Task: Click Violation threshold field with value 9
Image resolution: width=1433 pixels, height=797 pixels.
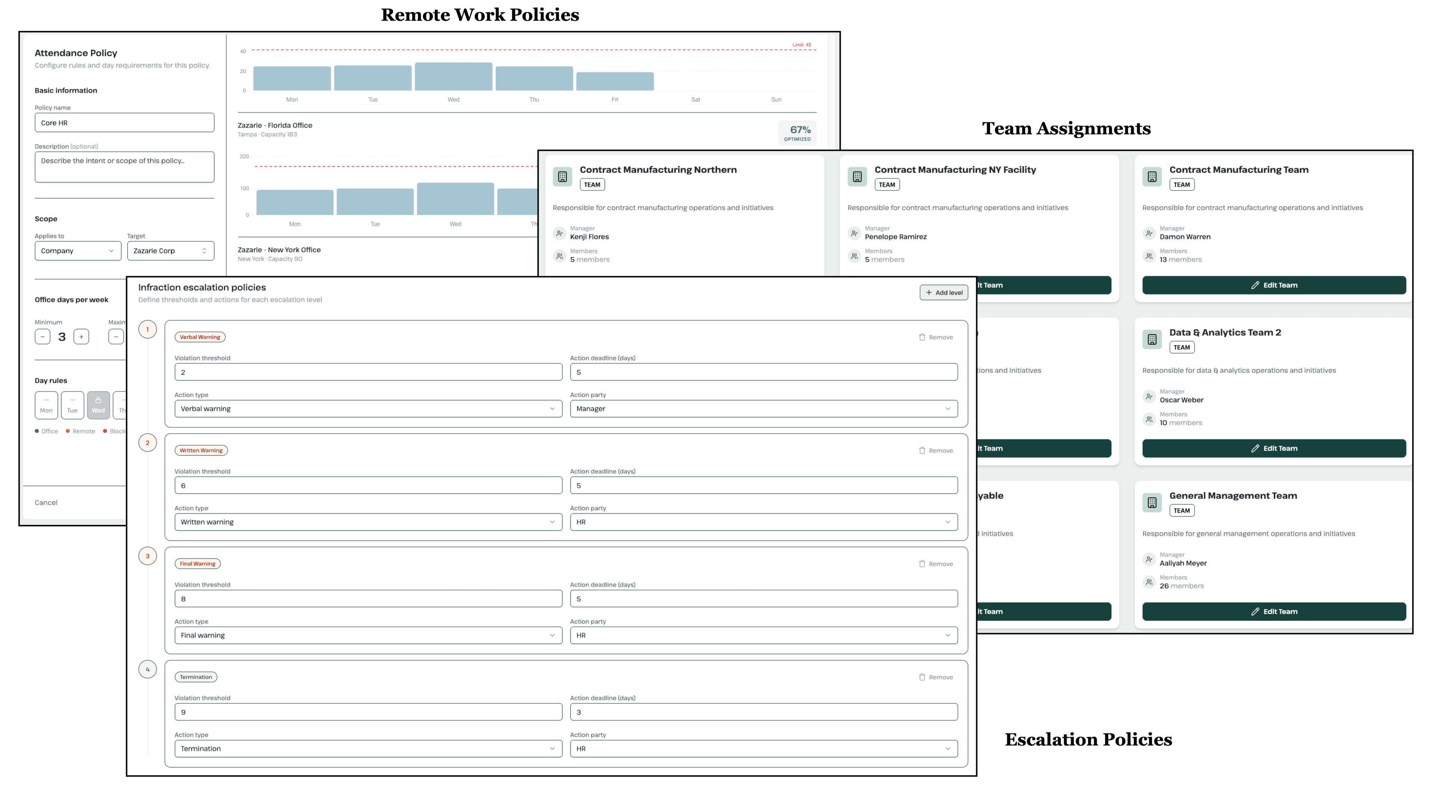Action: (x=368, y=712)
